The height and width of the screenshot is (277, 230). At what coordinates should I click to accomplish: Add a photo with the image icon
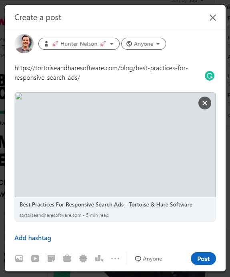19,259
